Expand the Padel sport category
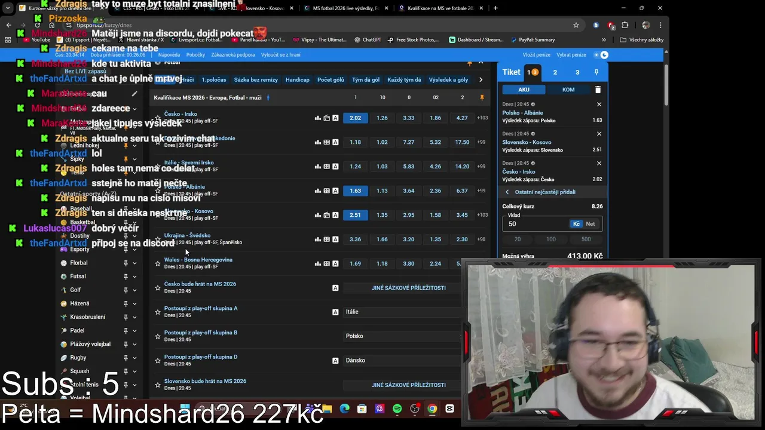 pyautogui.click(x=134, y=330)
